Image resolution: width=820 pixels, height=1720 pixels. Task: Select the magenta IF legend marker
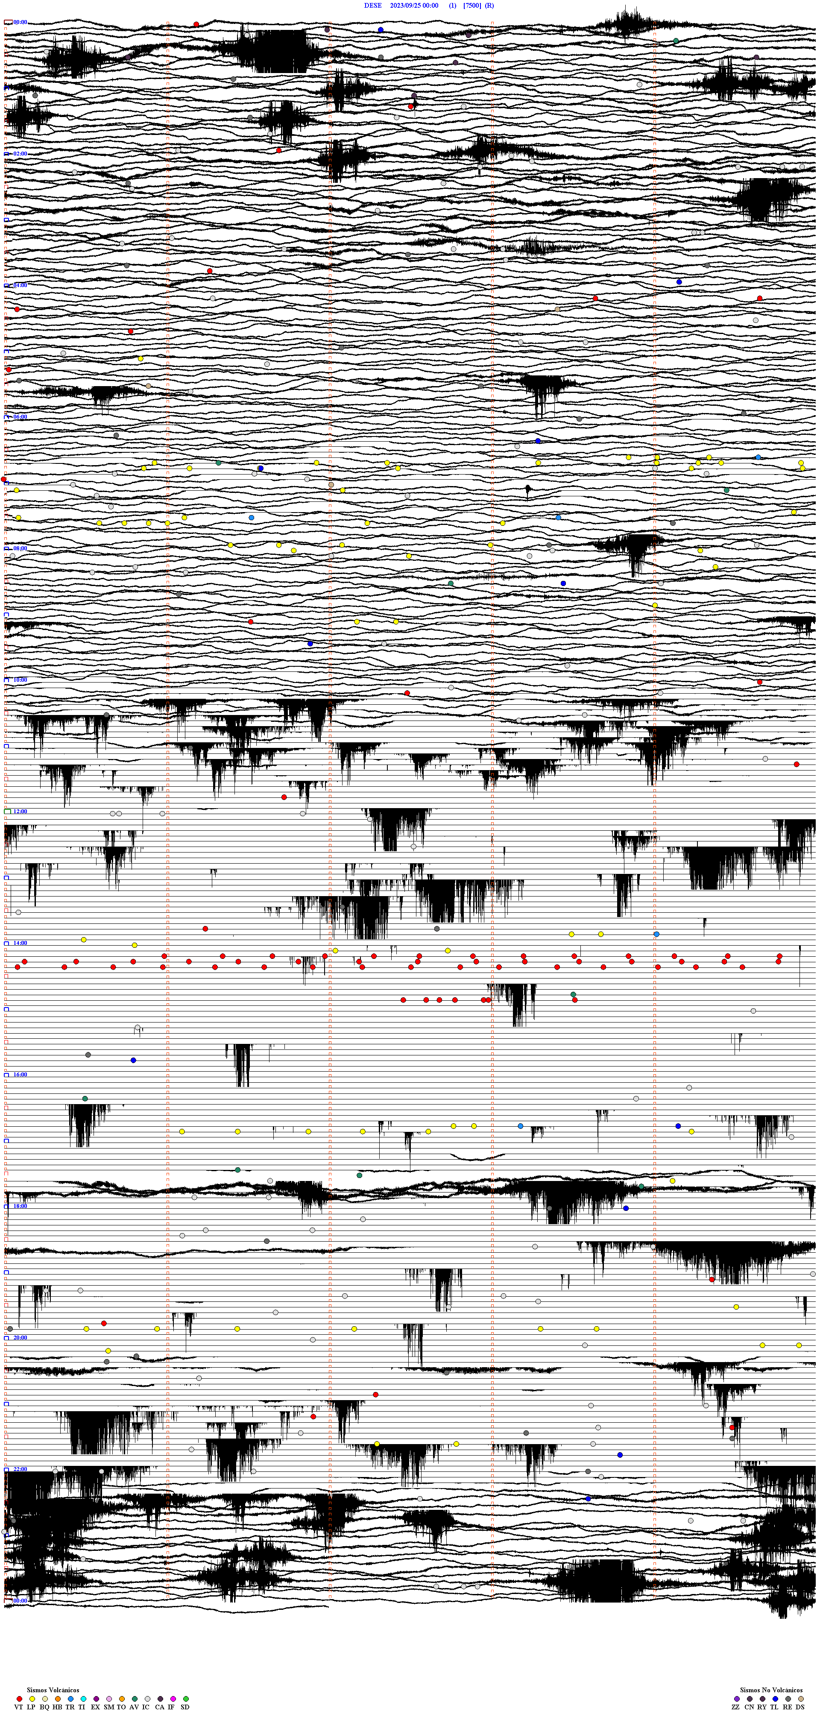click(x=174, y=1699)
